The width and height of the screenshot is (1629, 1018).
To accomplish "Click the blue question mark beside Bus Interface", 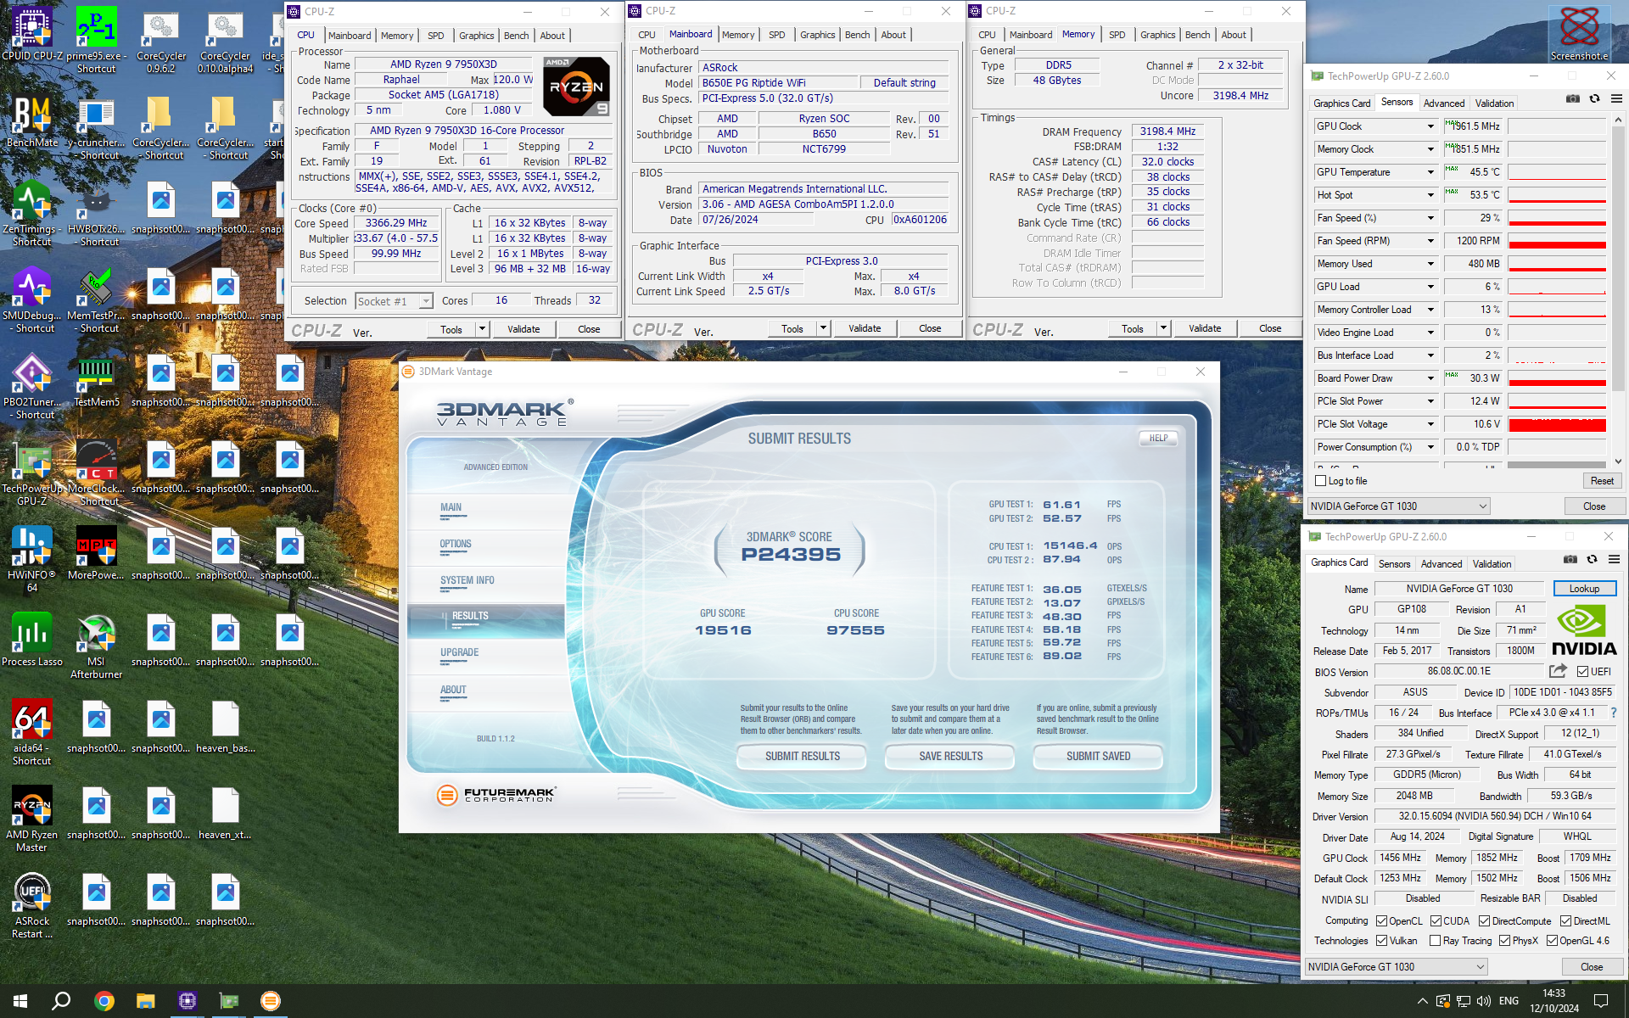I will tap(1614, 713).
